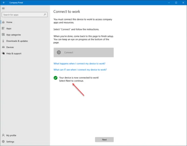
Task: Click the Connect button label
Action: tap(69, 52)
